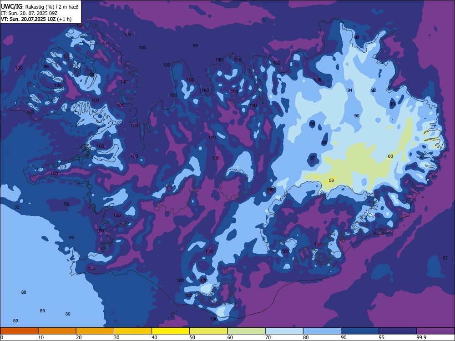Click the '0' label at the legend start
Screen dimensions: 455x341
pyautogui.click(x=2, y=337)
